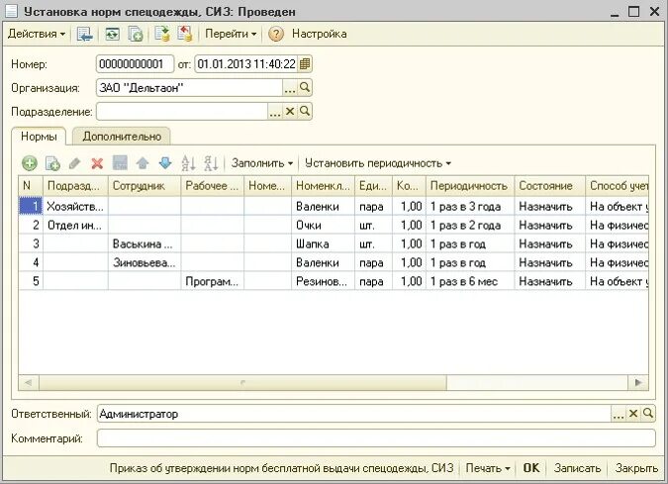Click the red delete row icon
Viewport: 668px width, 484px height.
97,163
